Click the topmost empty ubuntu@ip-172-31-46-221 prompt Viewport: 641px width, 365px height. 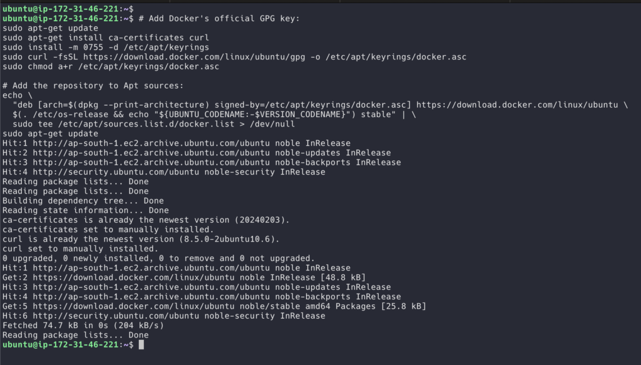pyautogui.click(x=68, y=9)
